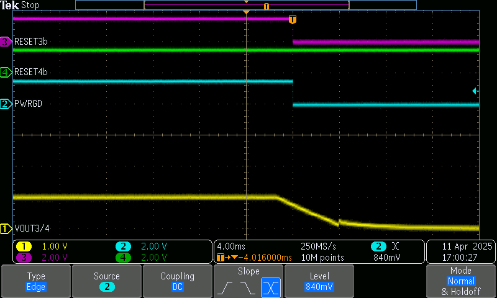Select the falling edge slope icon
The width and height of the screenshot is (497, 298).
click(248, 287)
